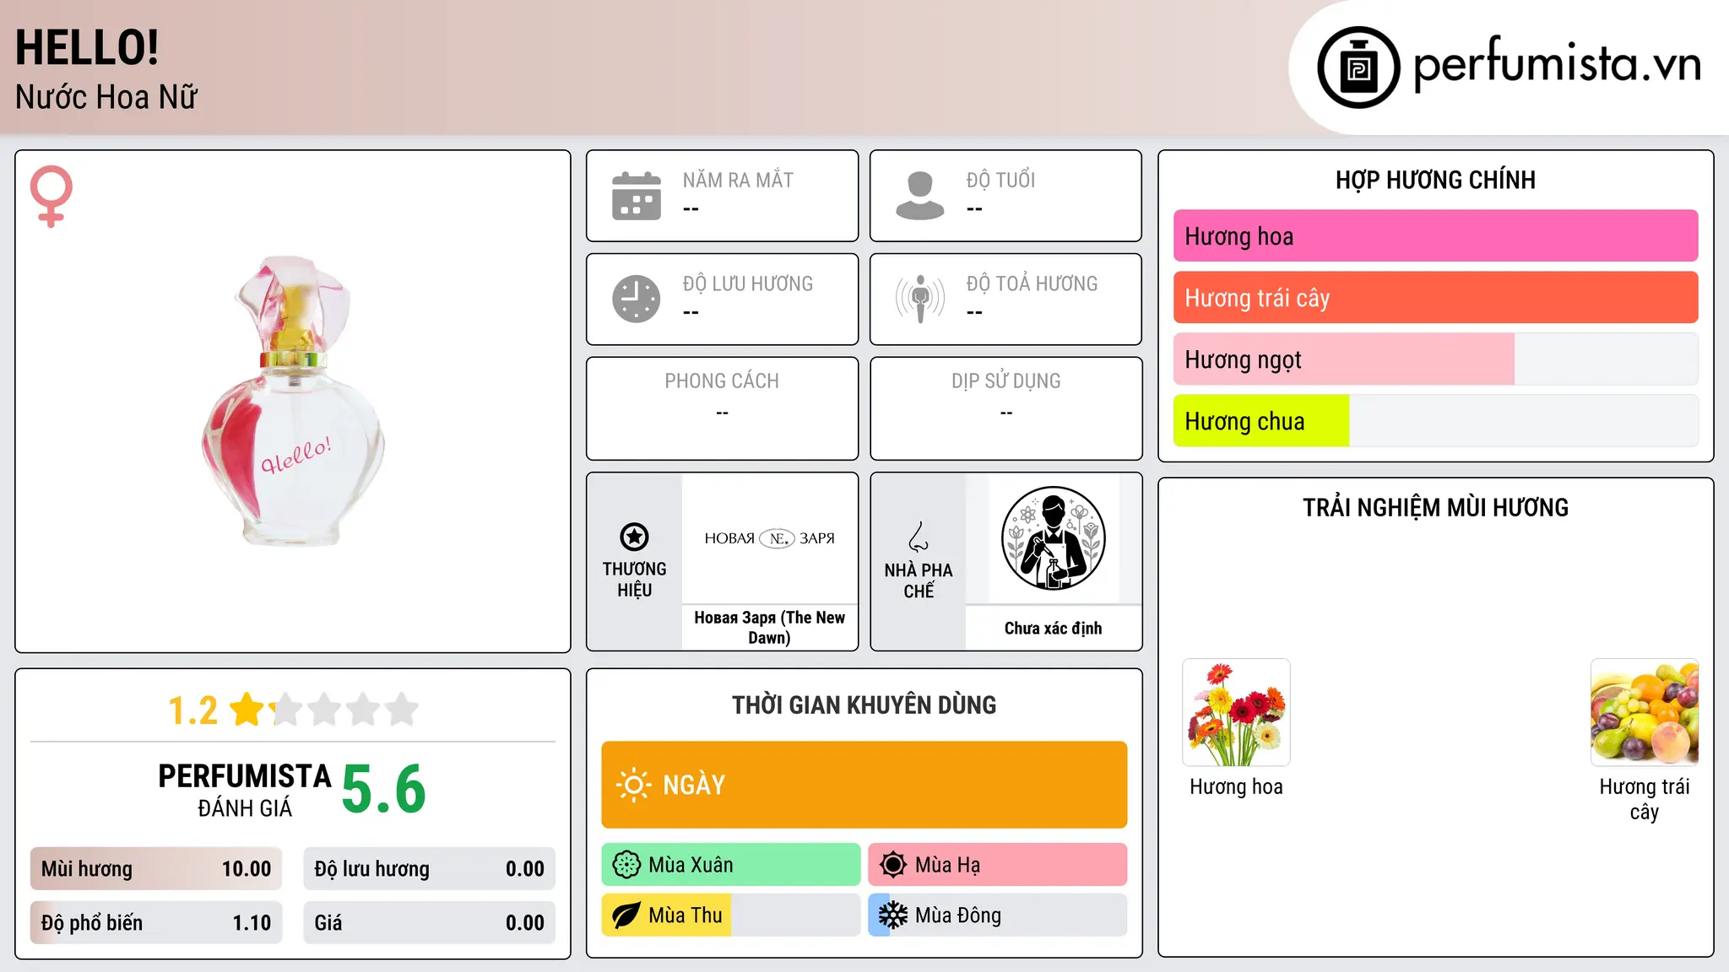Click the Độ lưu hương 0.00 score row
Viewport: 1729px width, 972px height.
429,869
